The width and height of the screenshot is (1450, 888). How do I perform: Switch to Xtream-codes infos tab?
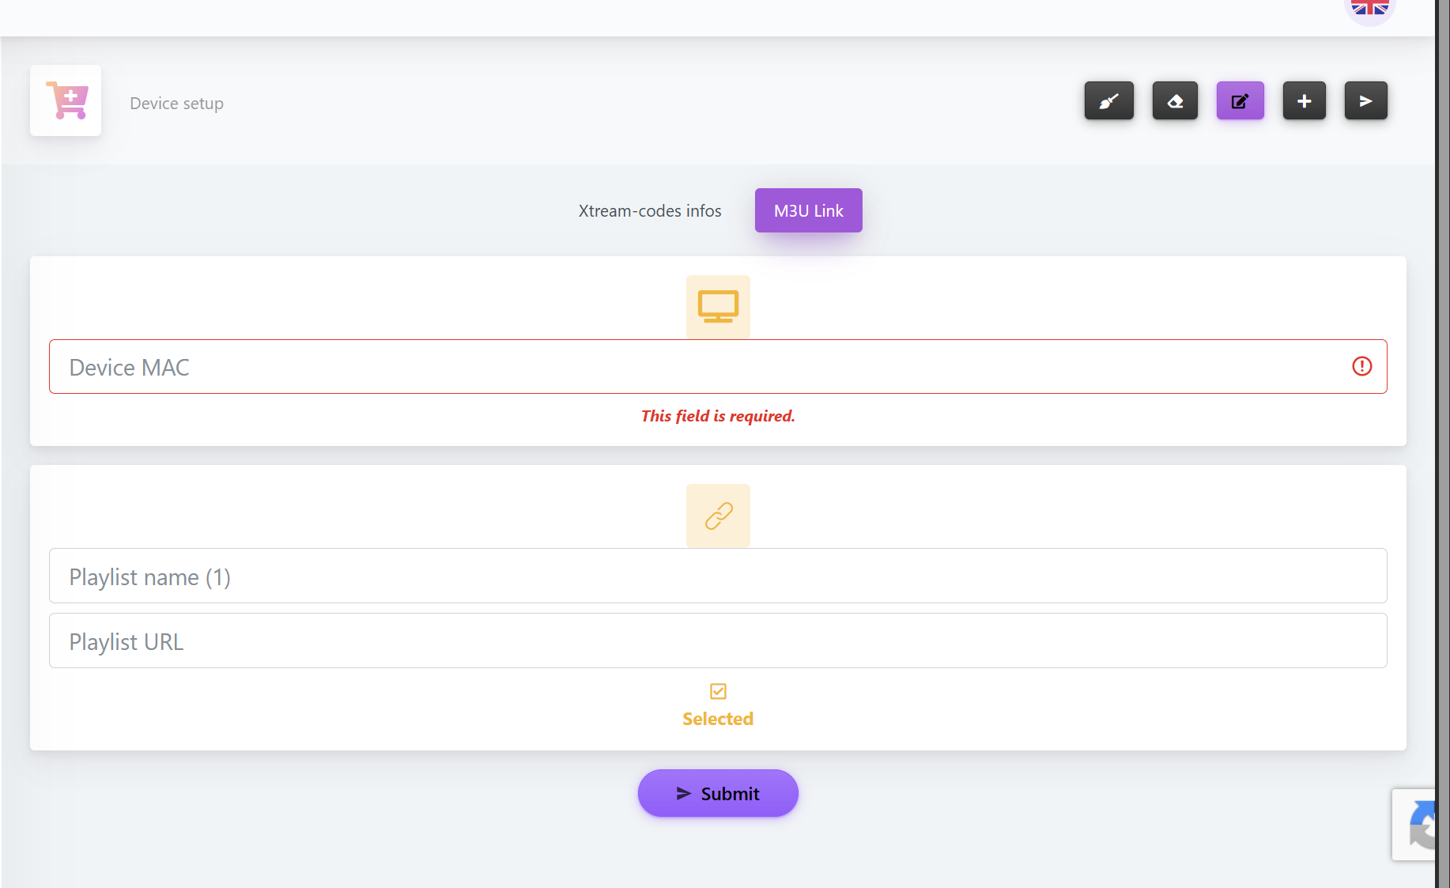(650, 211)
